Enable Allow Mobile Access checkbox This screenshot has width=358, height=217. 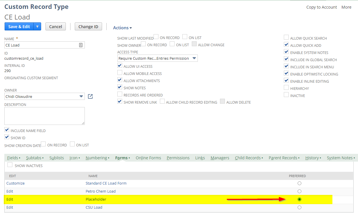[x=120, y=73]
